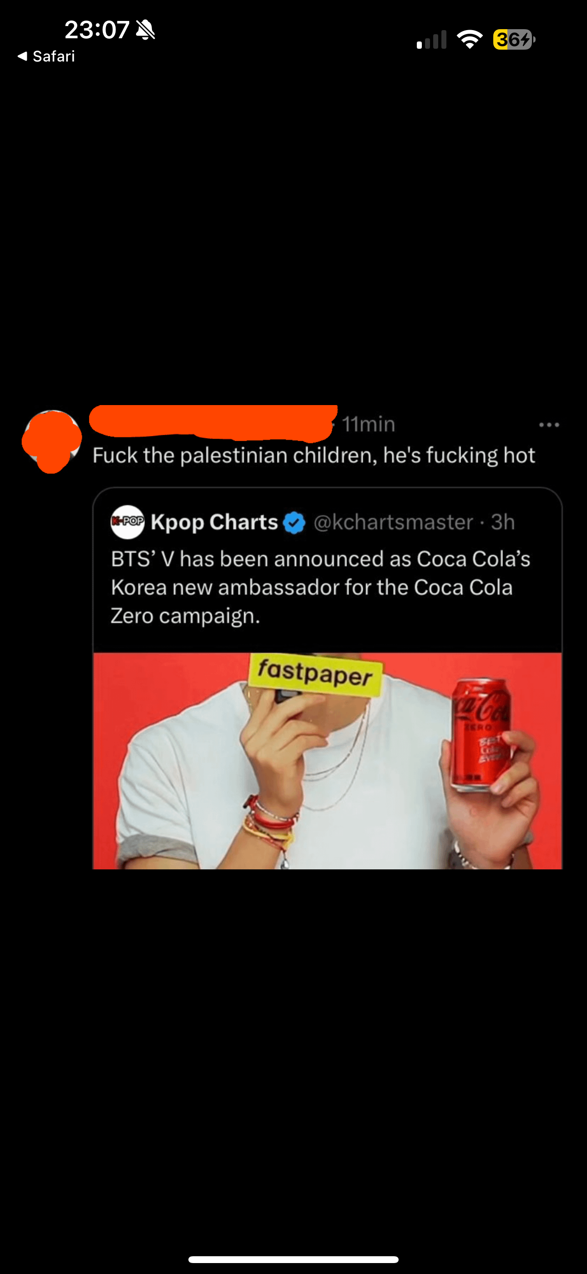
Task: Tap the redacted username bar
Action: point(213,423)
